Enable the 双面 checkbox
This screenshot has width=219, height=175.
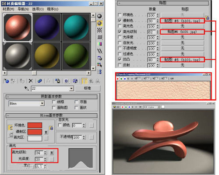coord(76,101)
